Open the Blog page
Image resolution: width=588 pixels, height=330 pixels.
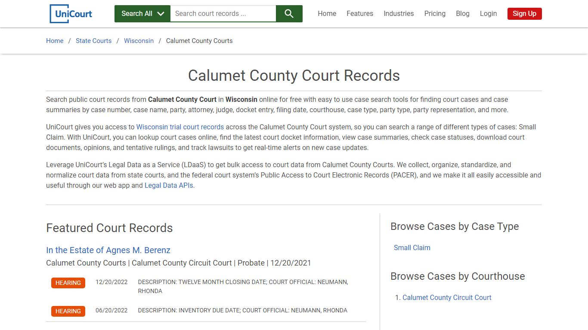tap(463, 14)
